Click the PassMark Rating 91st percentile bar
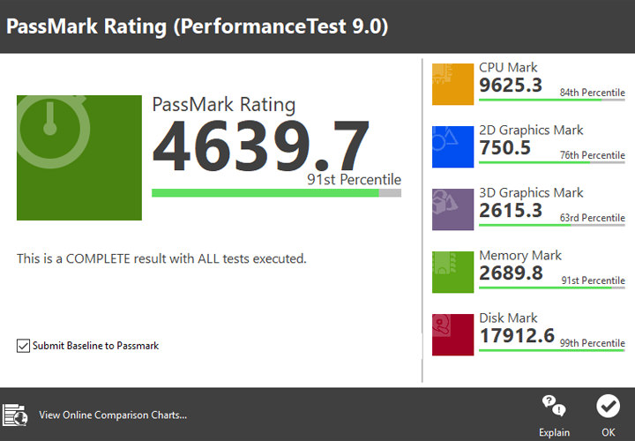The image size is (635, 441). (276, 192)
